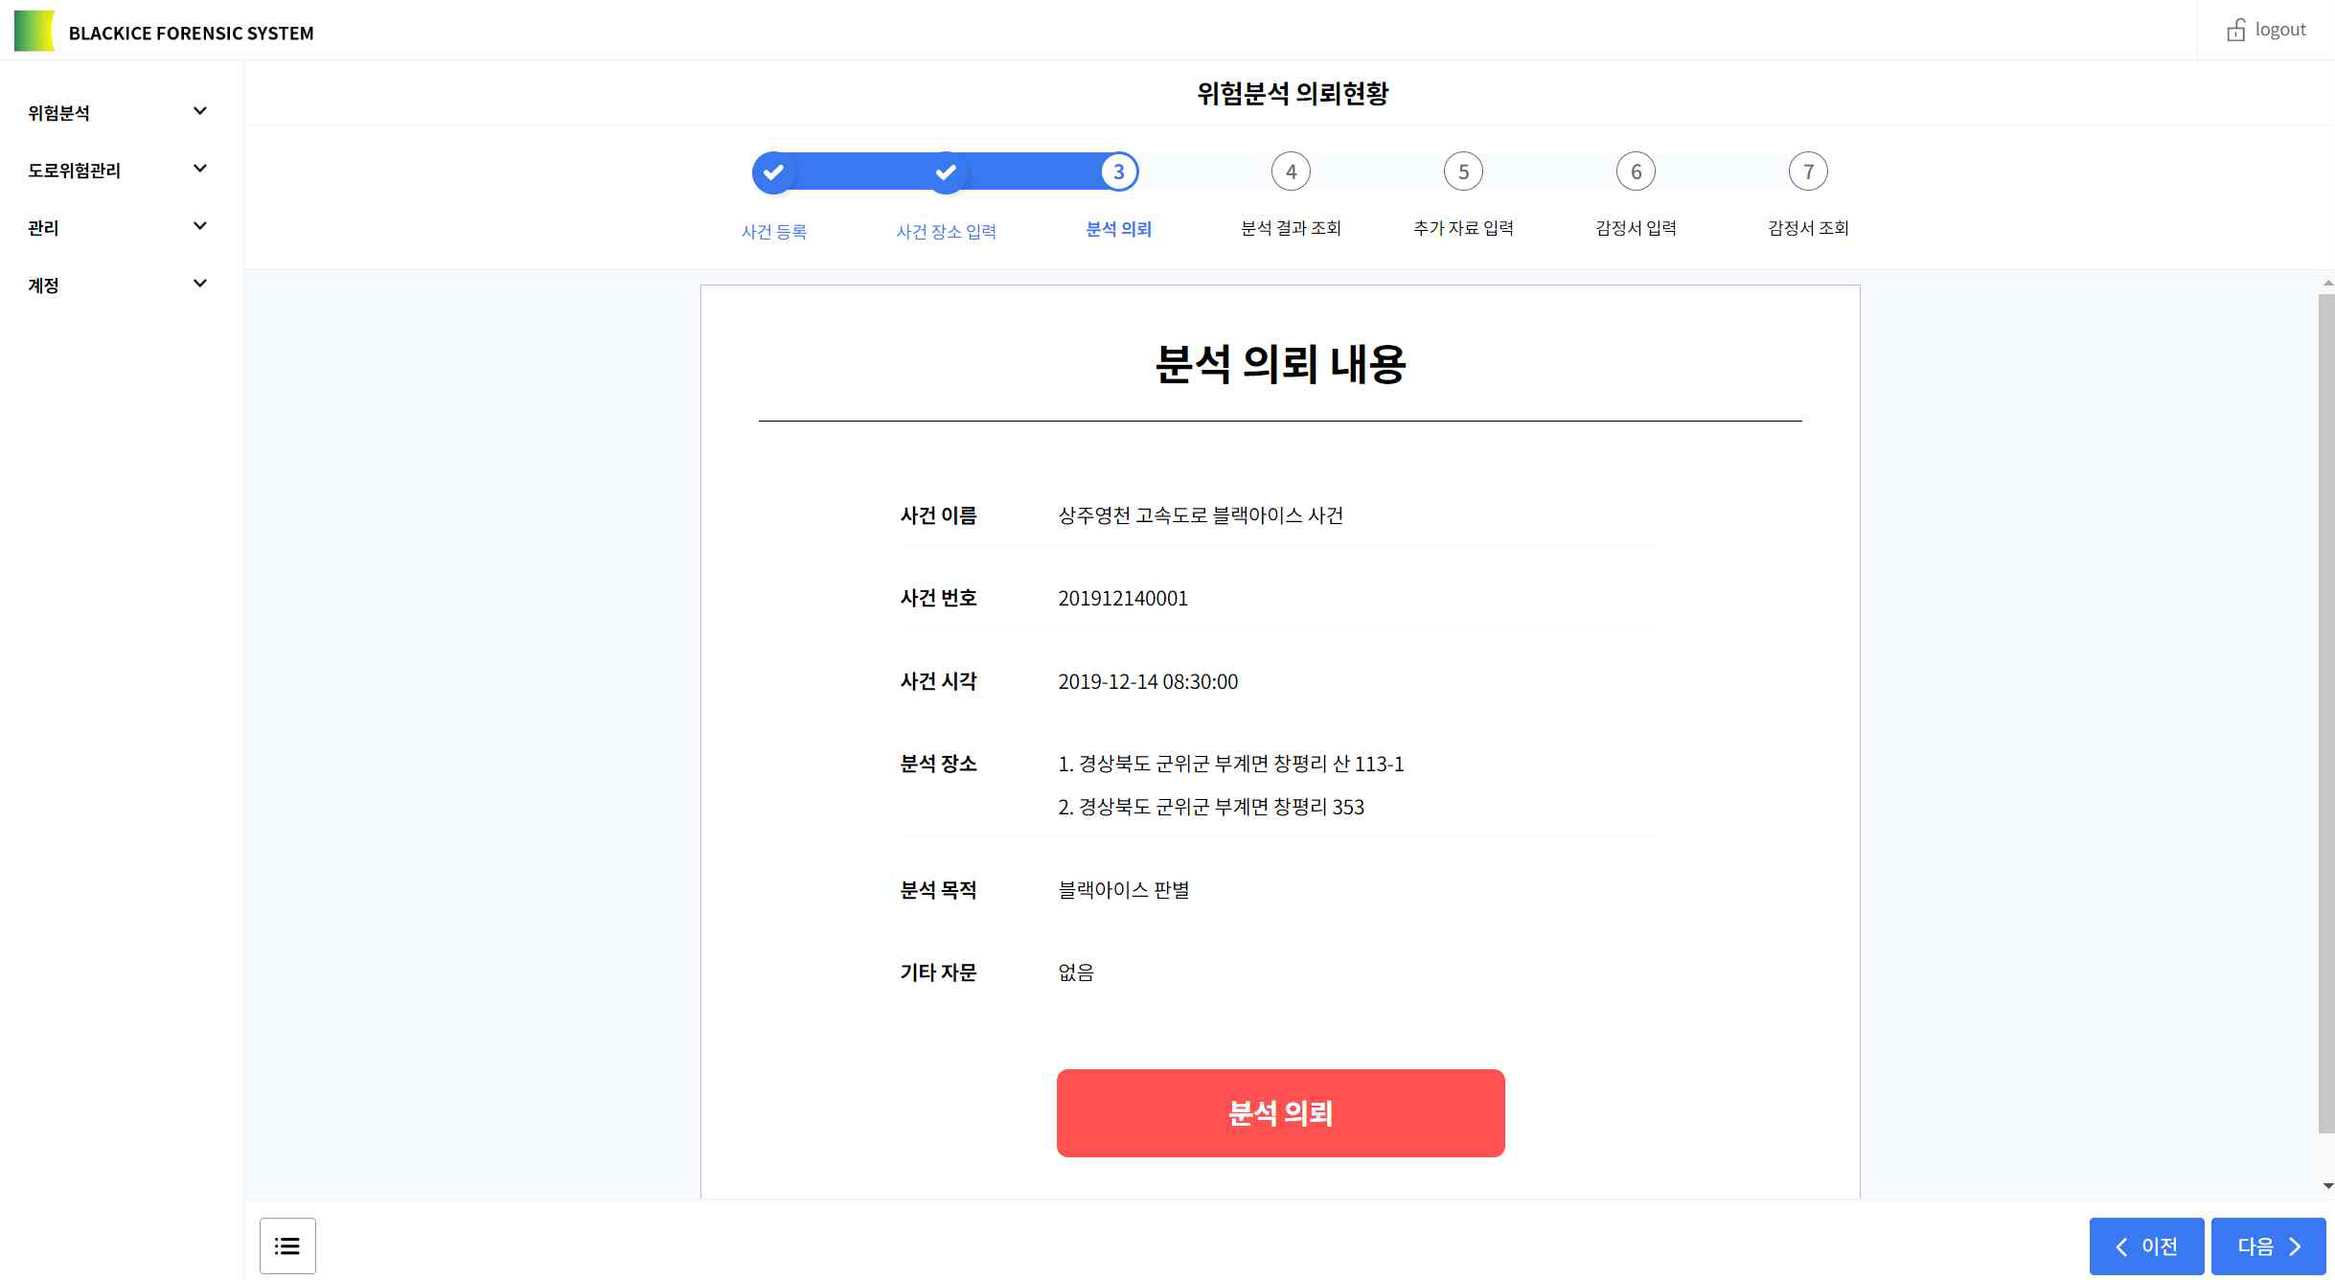
Task: Click the 분석 결과 조회 step label
Action: [1291, 228]
